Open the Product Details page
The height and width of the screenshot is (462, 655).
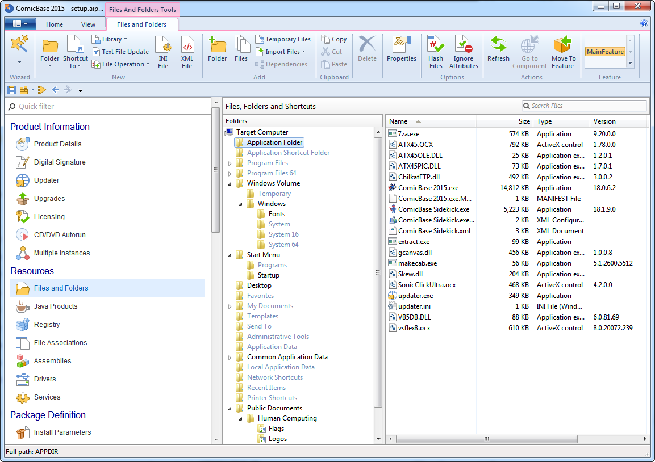[48, 144]
